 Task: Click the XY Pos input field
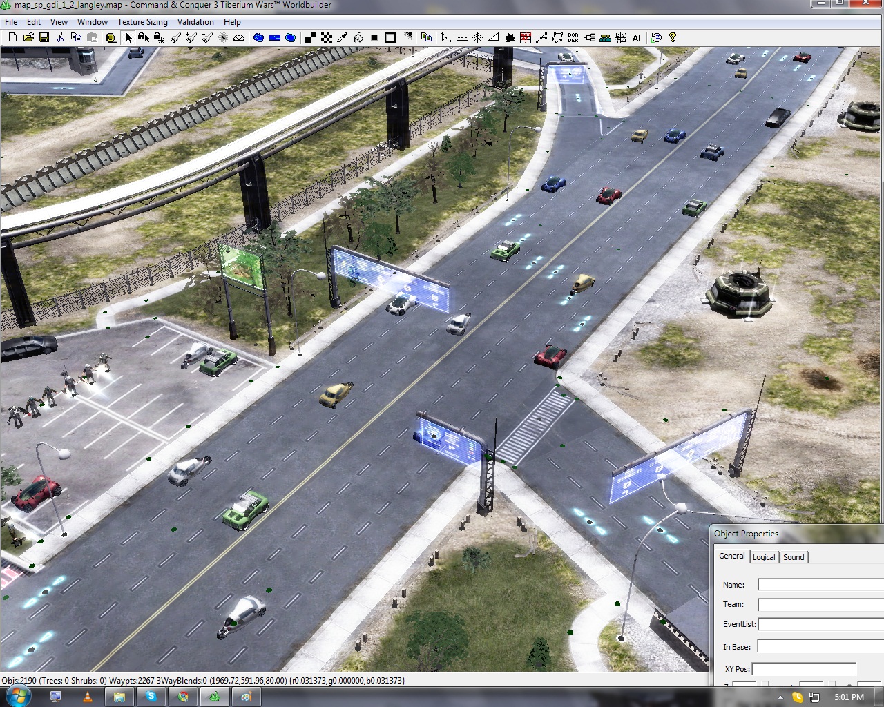click(804, 669)
